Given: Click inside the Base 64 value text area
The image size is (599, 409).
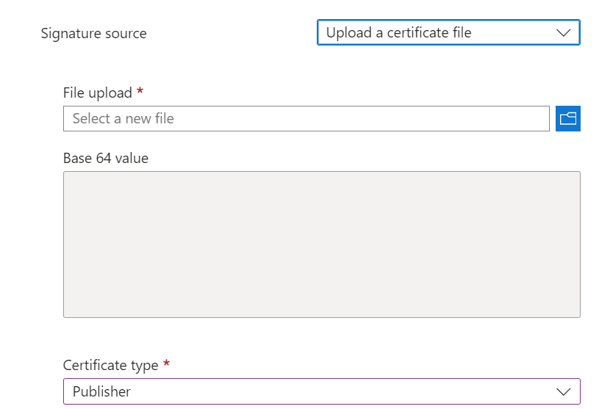Looking at the screenshot, I should tap(321, 244).
